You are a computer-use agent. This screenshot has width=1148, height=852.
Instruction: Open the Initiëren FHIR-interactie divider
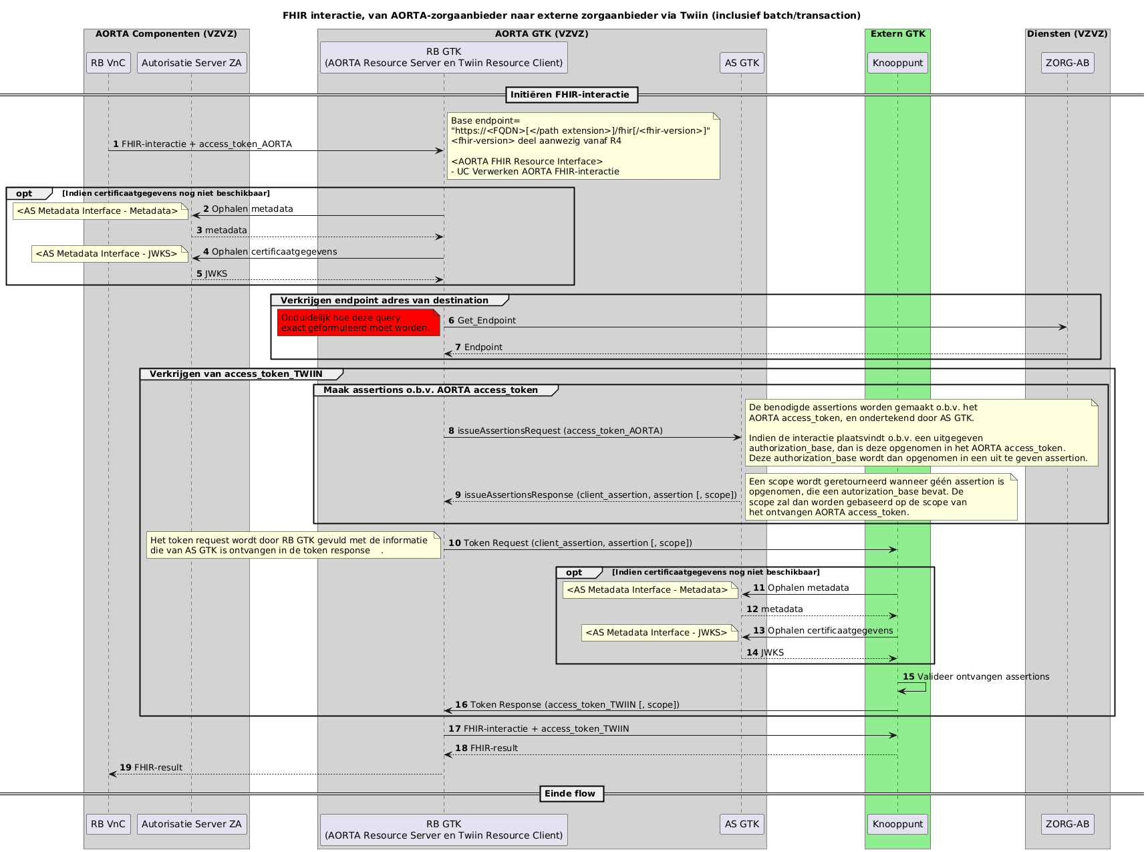(571, 94)
